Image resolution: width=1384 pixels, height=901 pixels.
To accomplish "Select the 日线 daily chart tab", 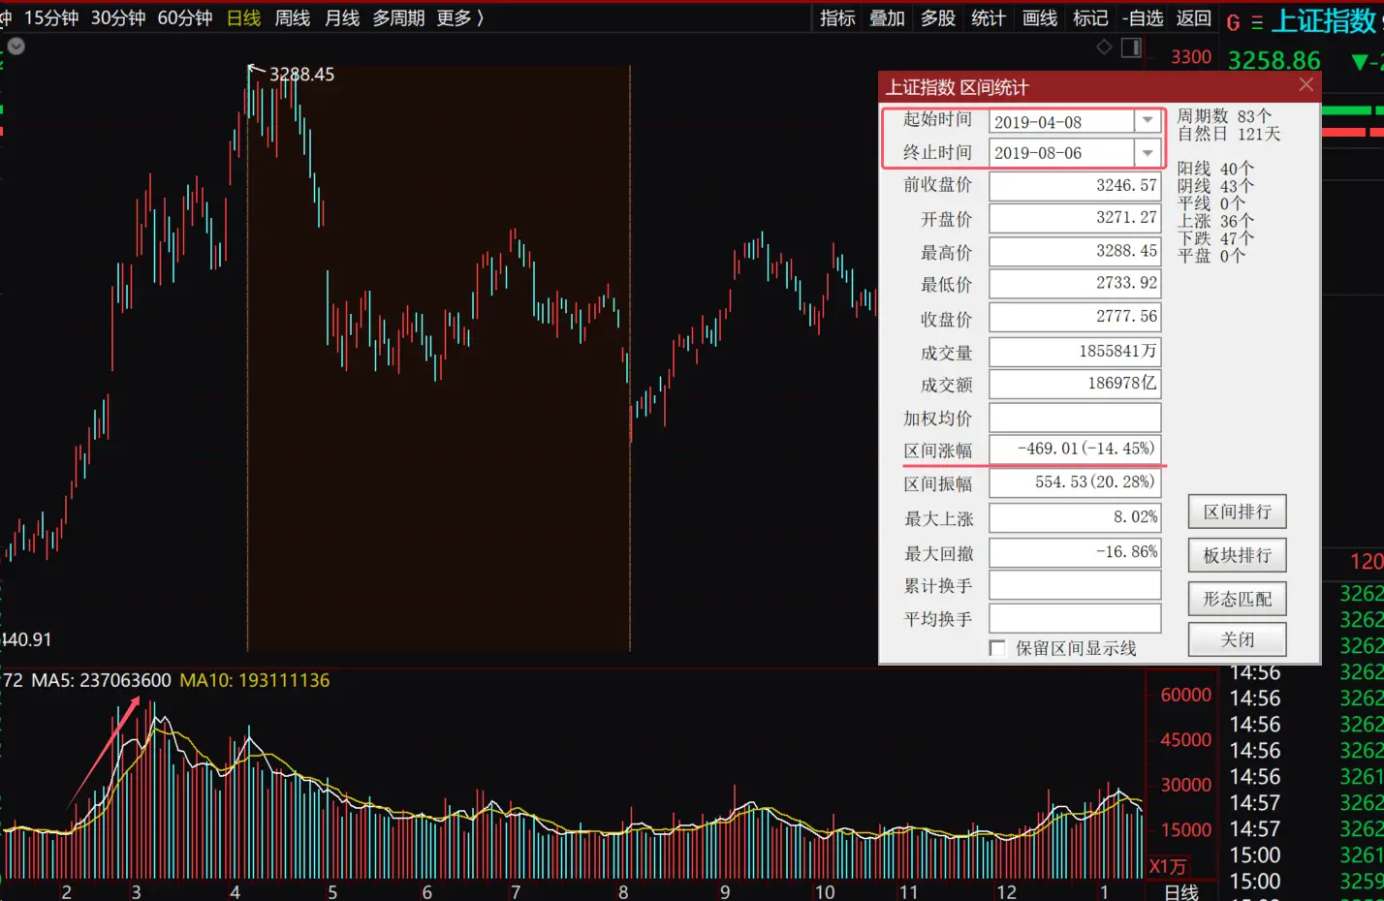I will click(243, 18).
